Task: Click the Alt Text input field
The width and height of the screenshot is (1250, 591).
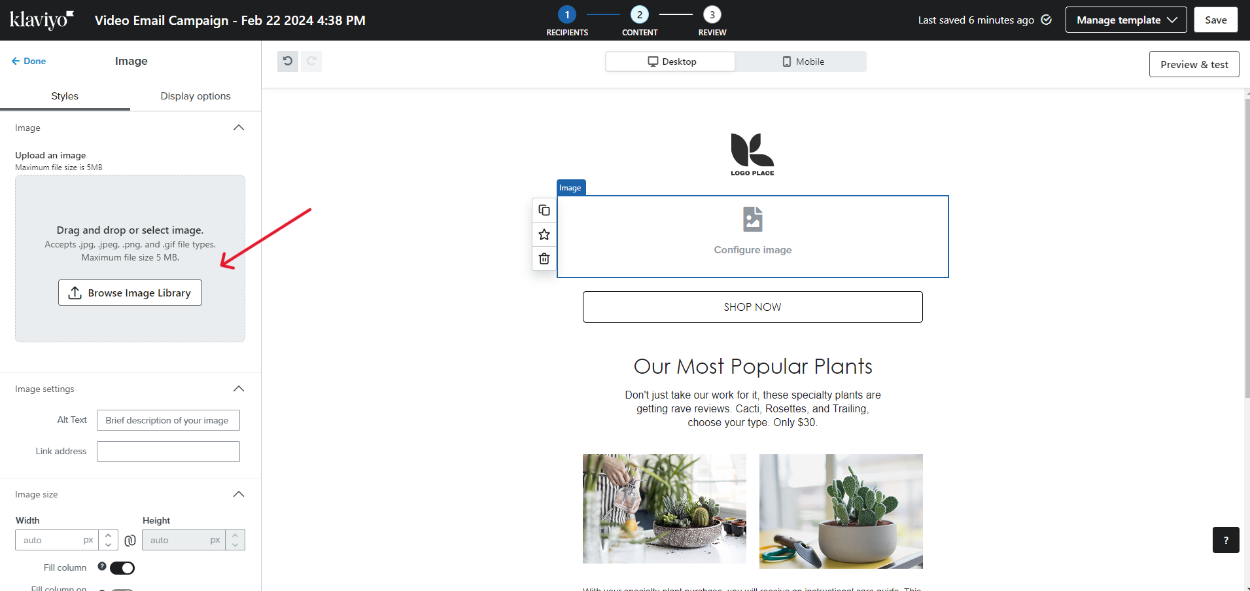Action: pyautogui.click(x=168, y=420)
